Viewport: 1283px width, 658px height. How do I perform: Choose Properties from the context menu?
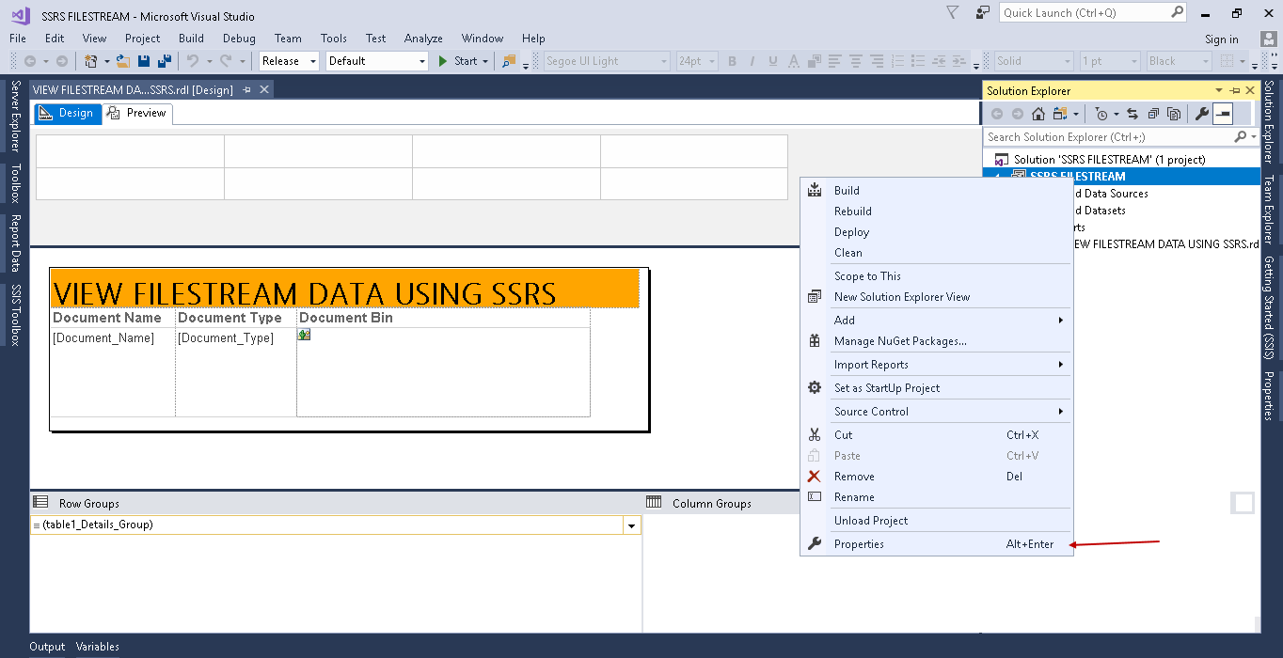point(859,544)
